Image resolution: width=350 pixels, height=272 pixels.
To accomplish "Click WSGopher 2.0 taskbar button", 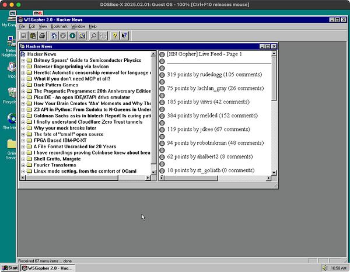I will point(48,268).
